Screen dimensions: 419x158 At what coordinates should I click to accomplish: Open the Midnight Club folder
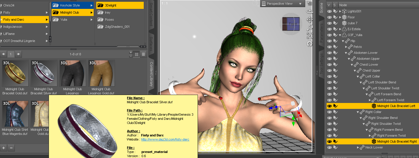[x=73, y=12]
